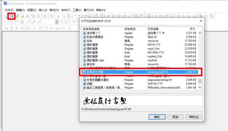The width and height of the screenshot is (228, 131).
Task: Select the font with file msyh_0.ttc
Action: 140,49
